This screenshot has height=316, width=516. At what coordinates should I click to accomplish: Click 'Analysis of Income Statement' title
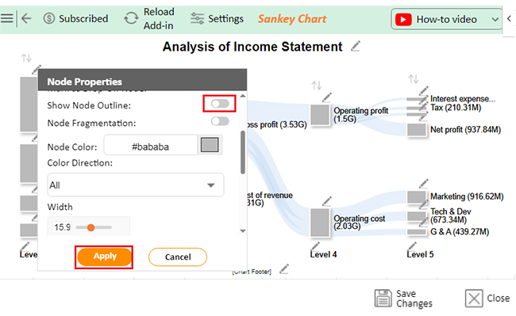[x=252, y=47]
